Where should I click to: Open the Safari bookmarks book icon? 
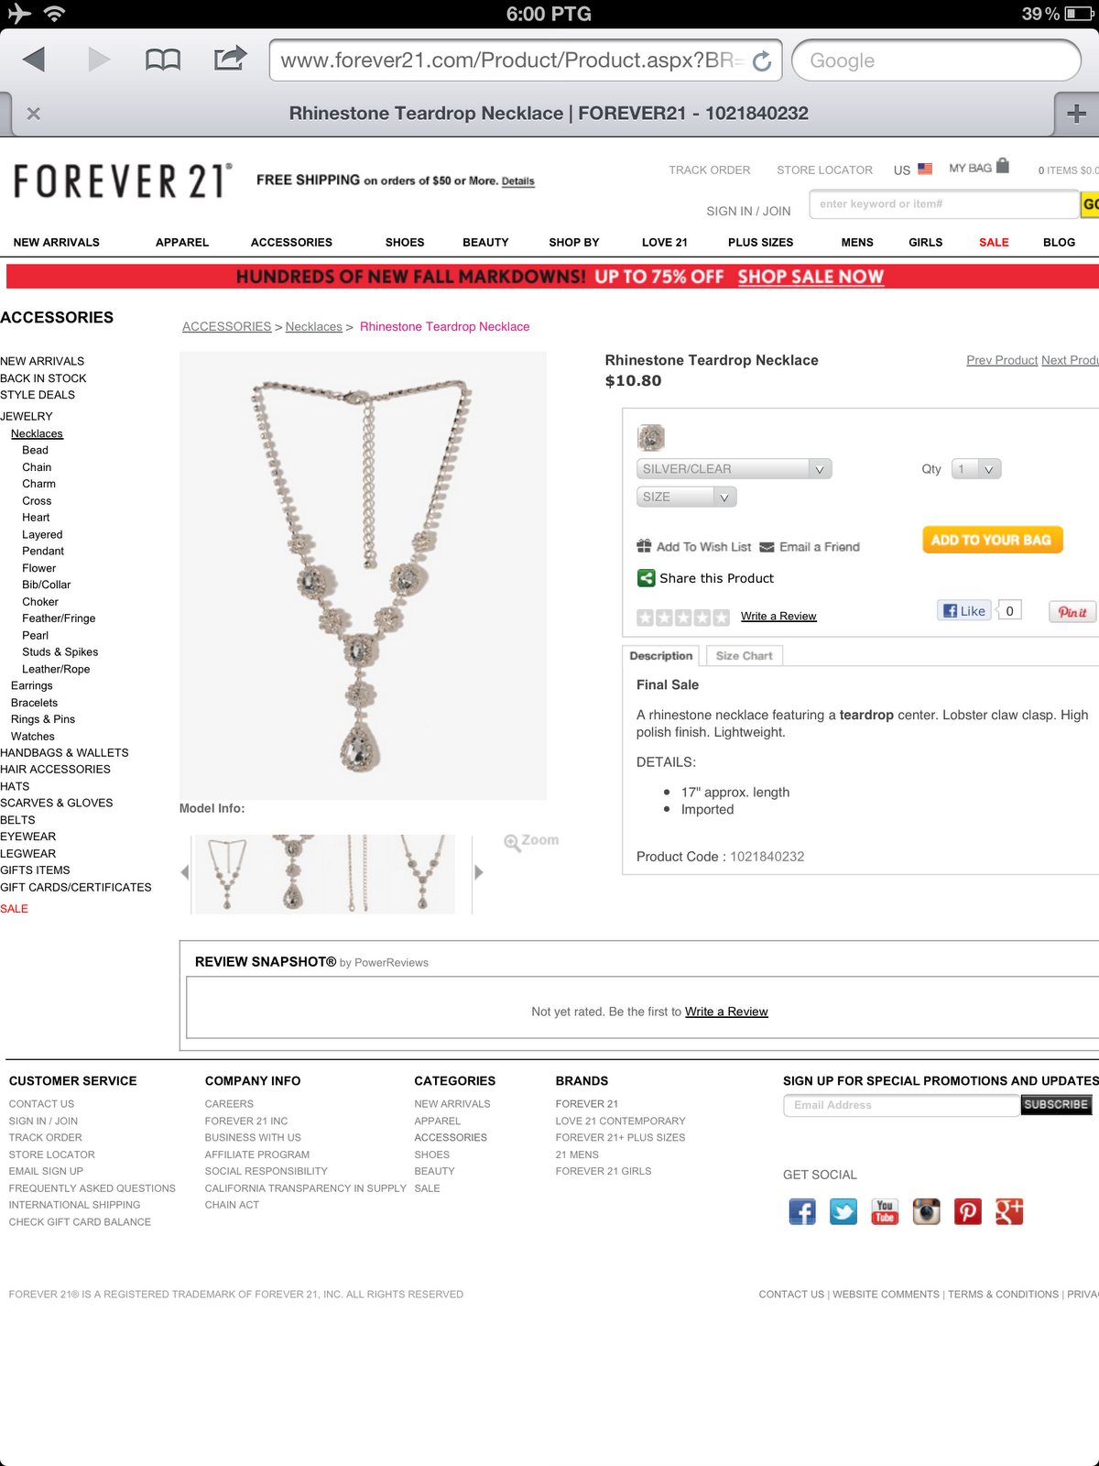[163, 60]
